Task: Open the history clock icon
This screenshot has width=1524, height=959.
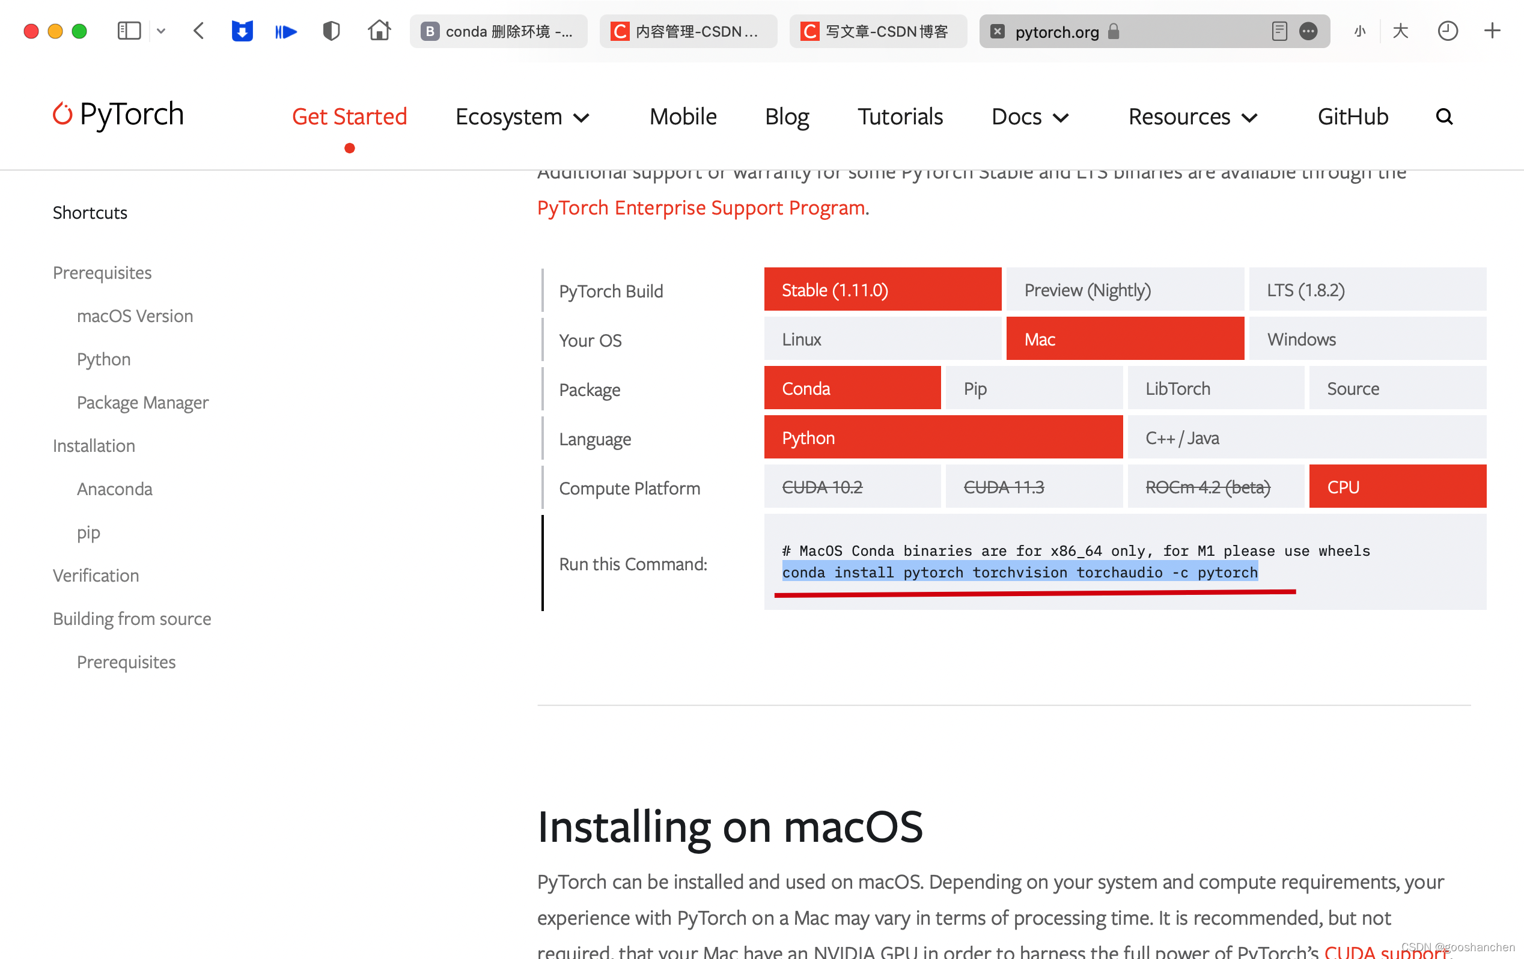Action: (1448, 31)
